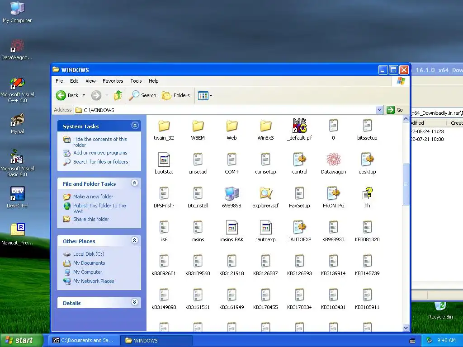
Task: Select the bitssetup log file icon
Action: (x=367, y=126)
